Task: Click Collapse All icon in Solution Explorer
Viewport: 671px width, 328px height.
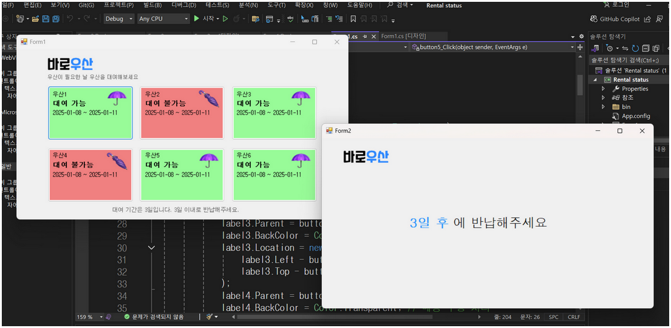Action: point(645,49)
